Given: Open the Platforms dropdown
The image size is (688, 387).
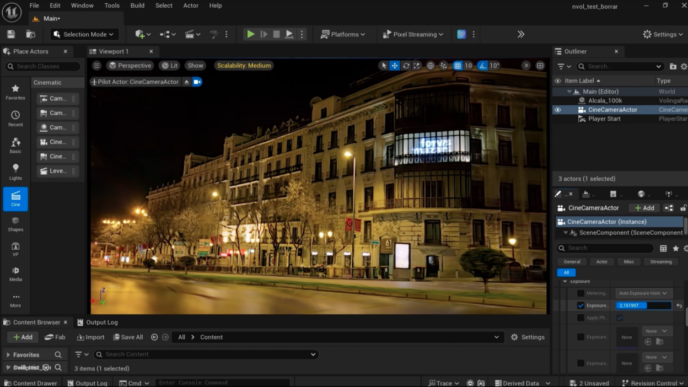Looking at the screenshot, I should coord(343,34).
